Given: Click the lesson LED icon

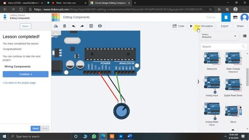Looking at the screenshot, I should pyautogui.click(x=5, y=17).
